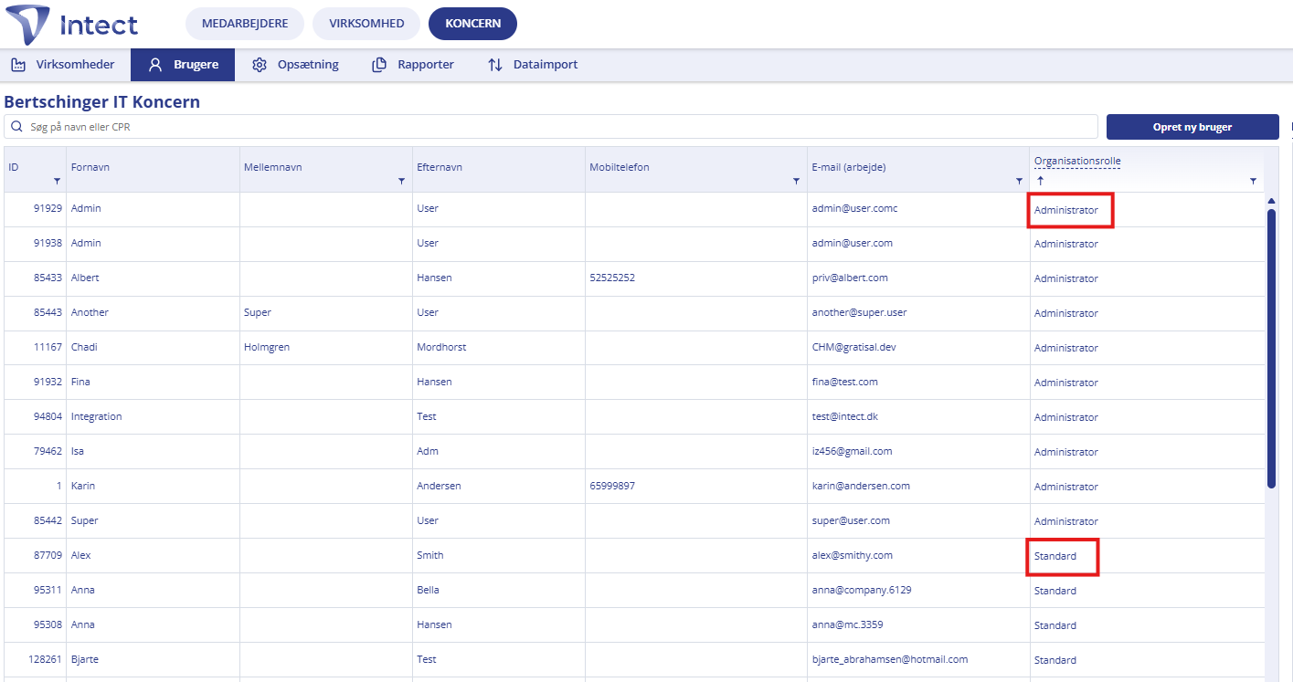Switch to the VIRKSOMHED section
Viewport: 1293px width, 682px height.
click(x=366, y=24)
